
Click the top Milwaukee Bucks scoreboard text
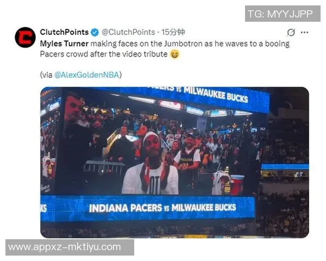tap(216, 95)
